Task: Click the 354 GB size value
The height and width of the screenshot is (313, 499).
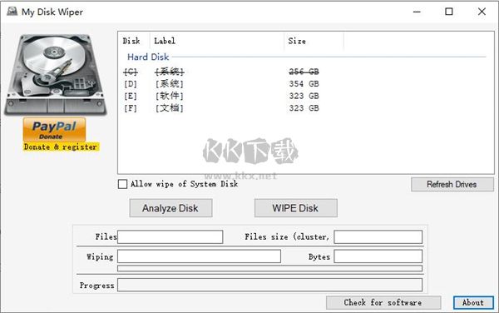Action: [304, 84]
